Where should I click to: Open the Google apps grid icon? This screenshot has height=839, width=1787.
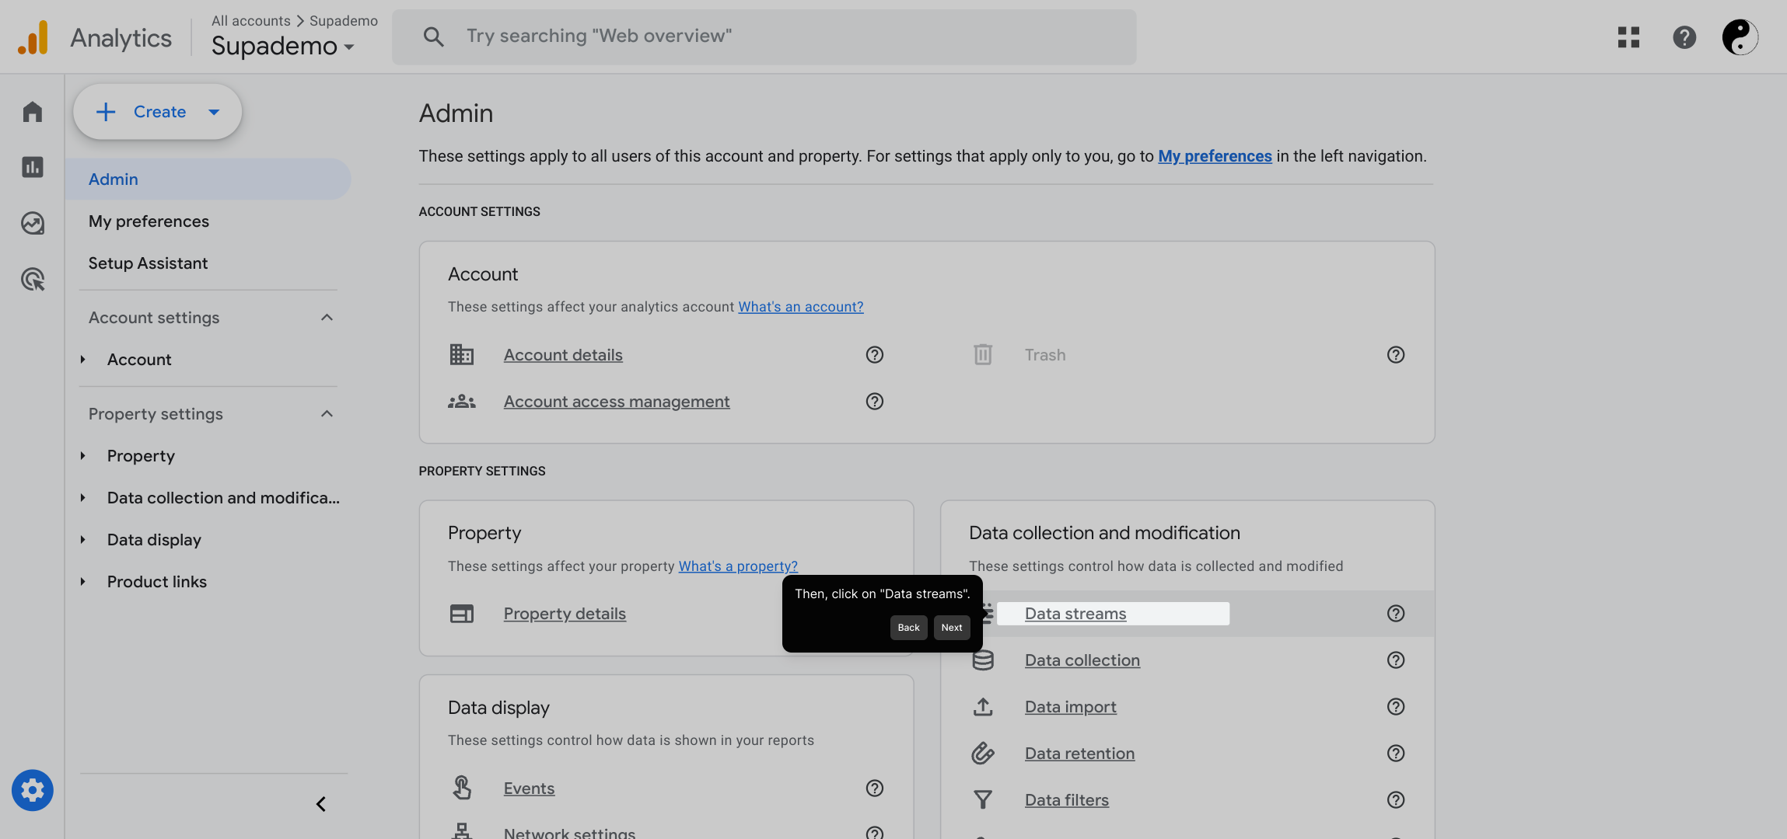point(1628,37)
